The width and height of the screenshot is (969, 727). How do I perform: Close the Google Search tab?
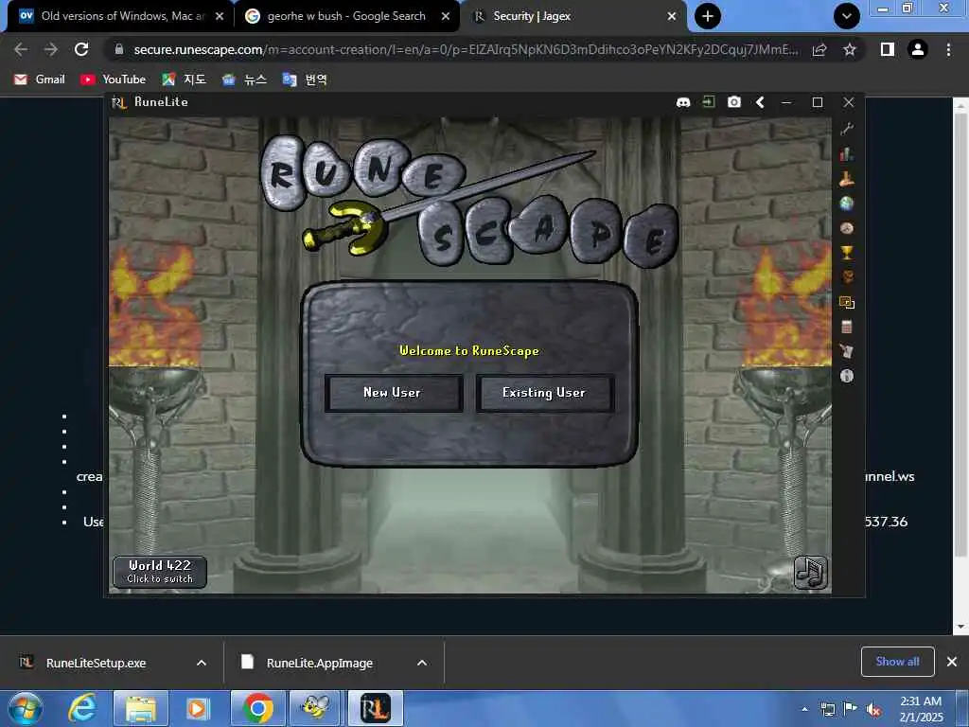pyautogui.click(x=446, y=17)
